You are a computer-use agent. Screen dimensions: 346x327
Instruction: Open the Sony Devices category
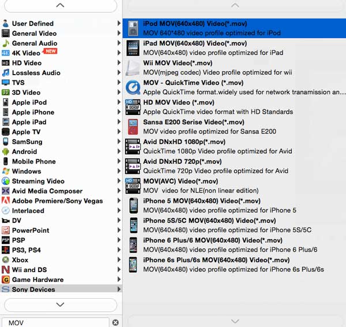tap(61, 289)
